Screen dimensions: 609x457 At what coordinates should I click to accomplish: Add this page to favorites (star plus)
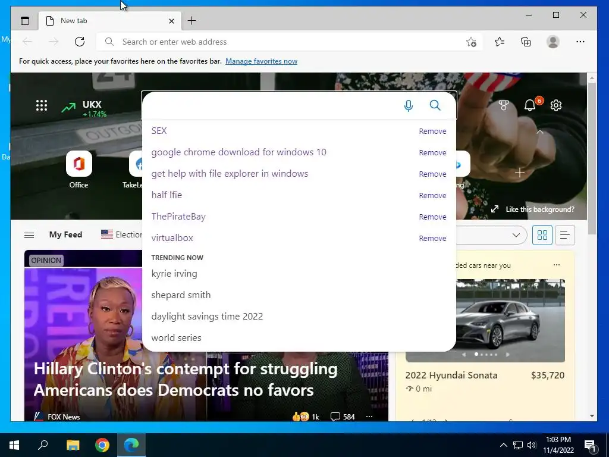[471, 42]
